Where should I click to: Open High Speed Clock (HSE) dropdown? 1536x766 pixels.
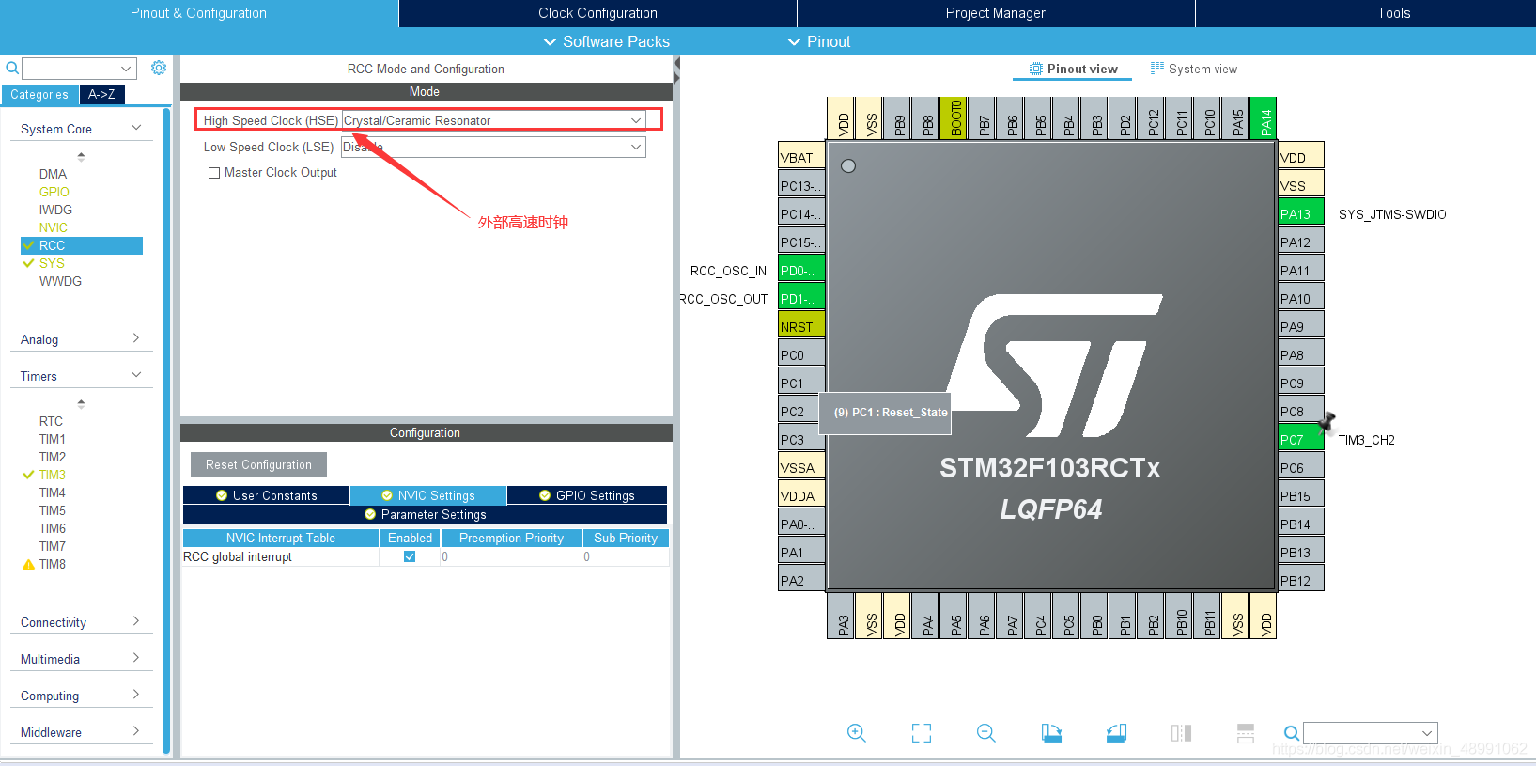point(494,120)
